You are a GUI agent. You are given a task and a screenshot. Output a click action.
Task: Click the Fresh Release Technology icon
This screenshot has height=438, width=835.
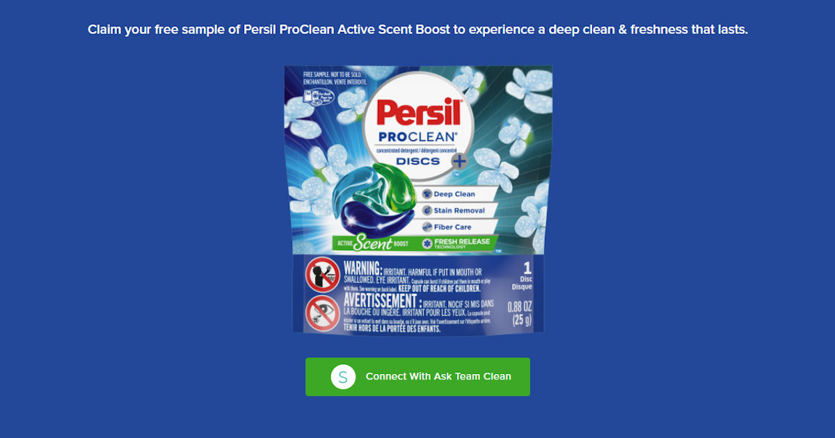click(427, 243)
